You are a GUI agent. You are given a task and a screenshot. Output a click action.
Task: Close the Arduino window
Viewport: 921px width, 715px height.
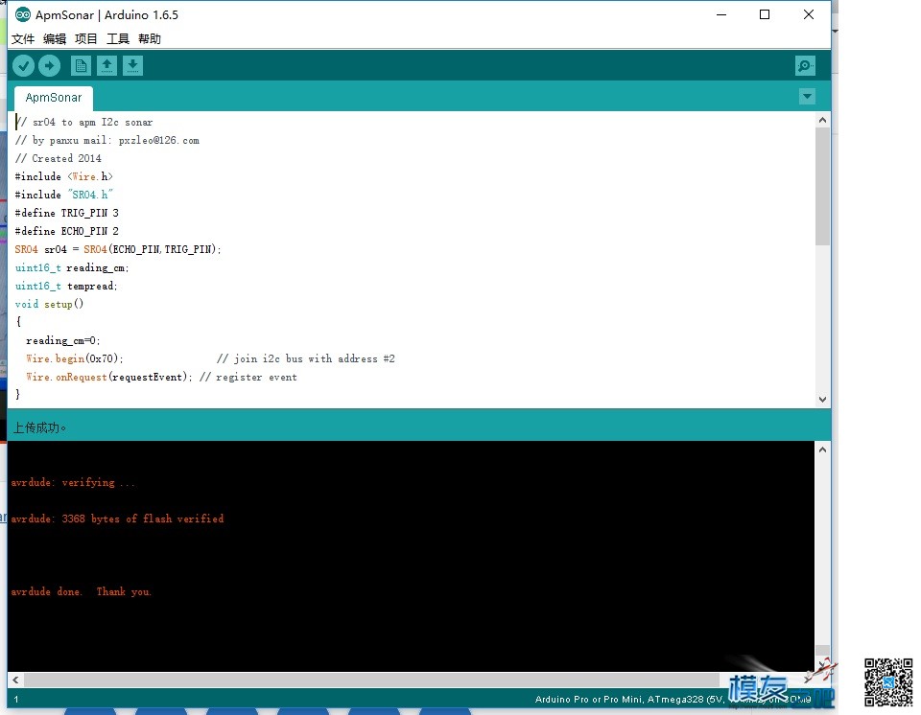click(x=808, y=14)
